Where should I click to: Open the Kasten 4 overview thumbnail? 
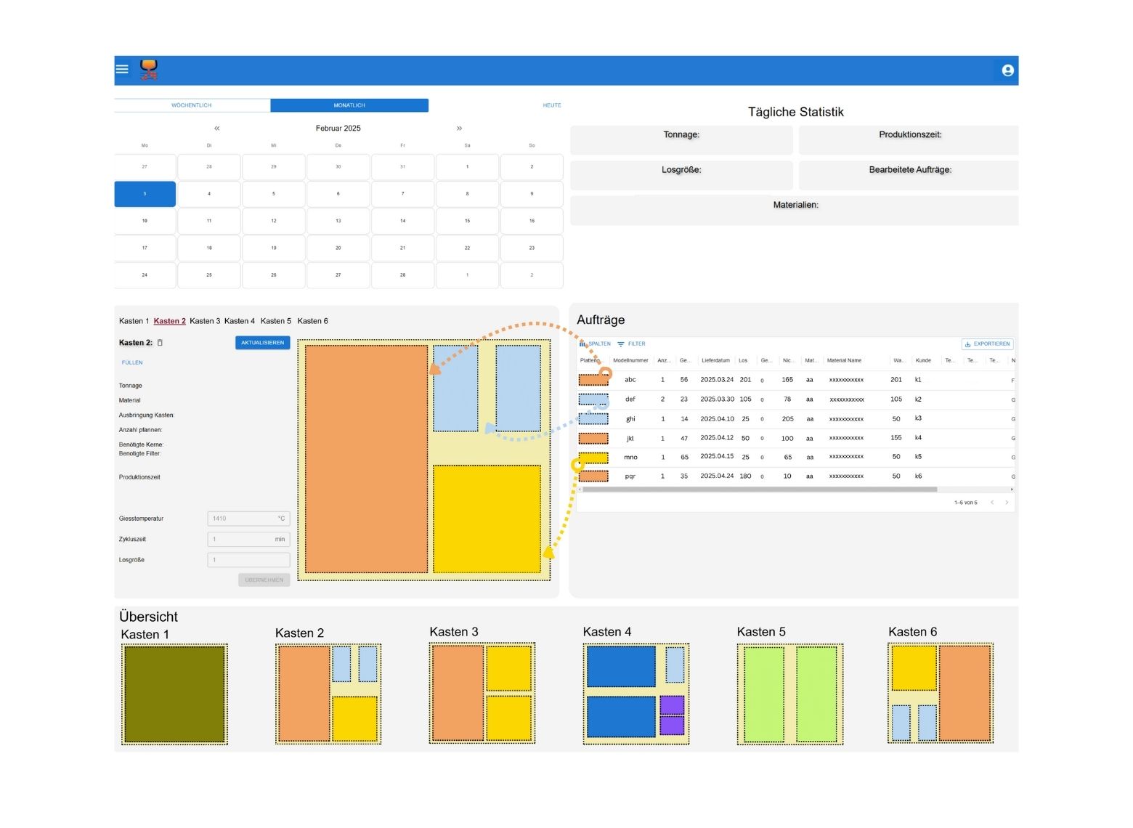click(x=635, y=694)
